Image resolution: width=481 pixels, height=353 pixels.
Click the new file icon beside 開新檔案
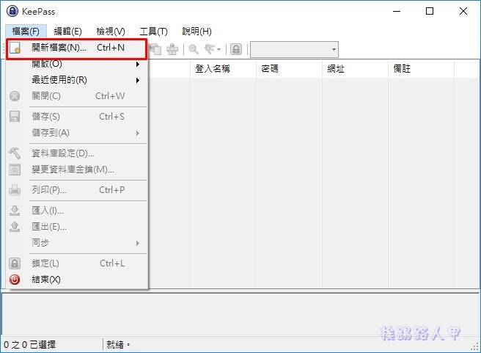coord(15,48)
